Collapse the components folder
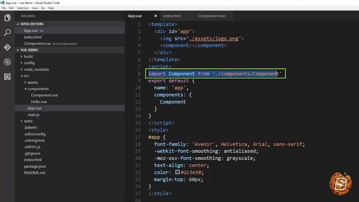The width and height of the screenshot is (359, 202). (x=38, y=89)
